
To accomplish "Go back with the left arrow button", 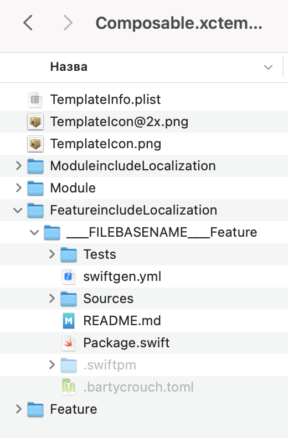I will point(28,23).
